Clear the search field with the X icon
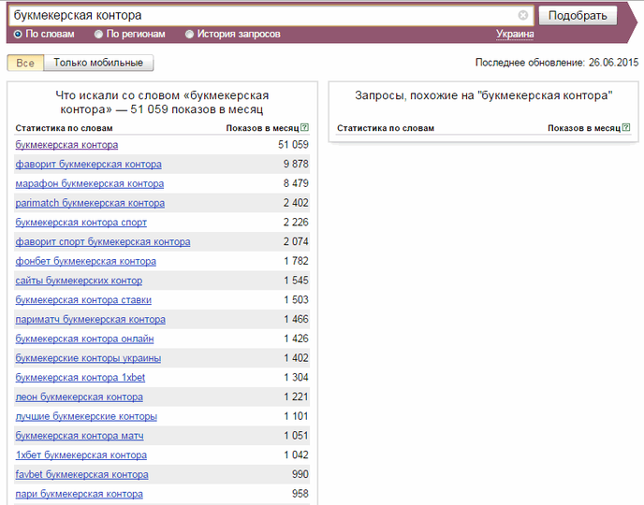Viewport: 644px width, 505px height. [523, 15]
